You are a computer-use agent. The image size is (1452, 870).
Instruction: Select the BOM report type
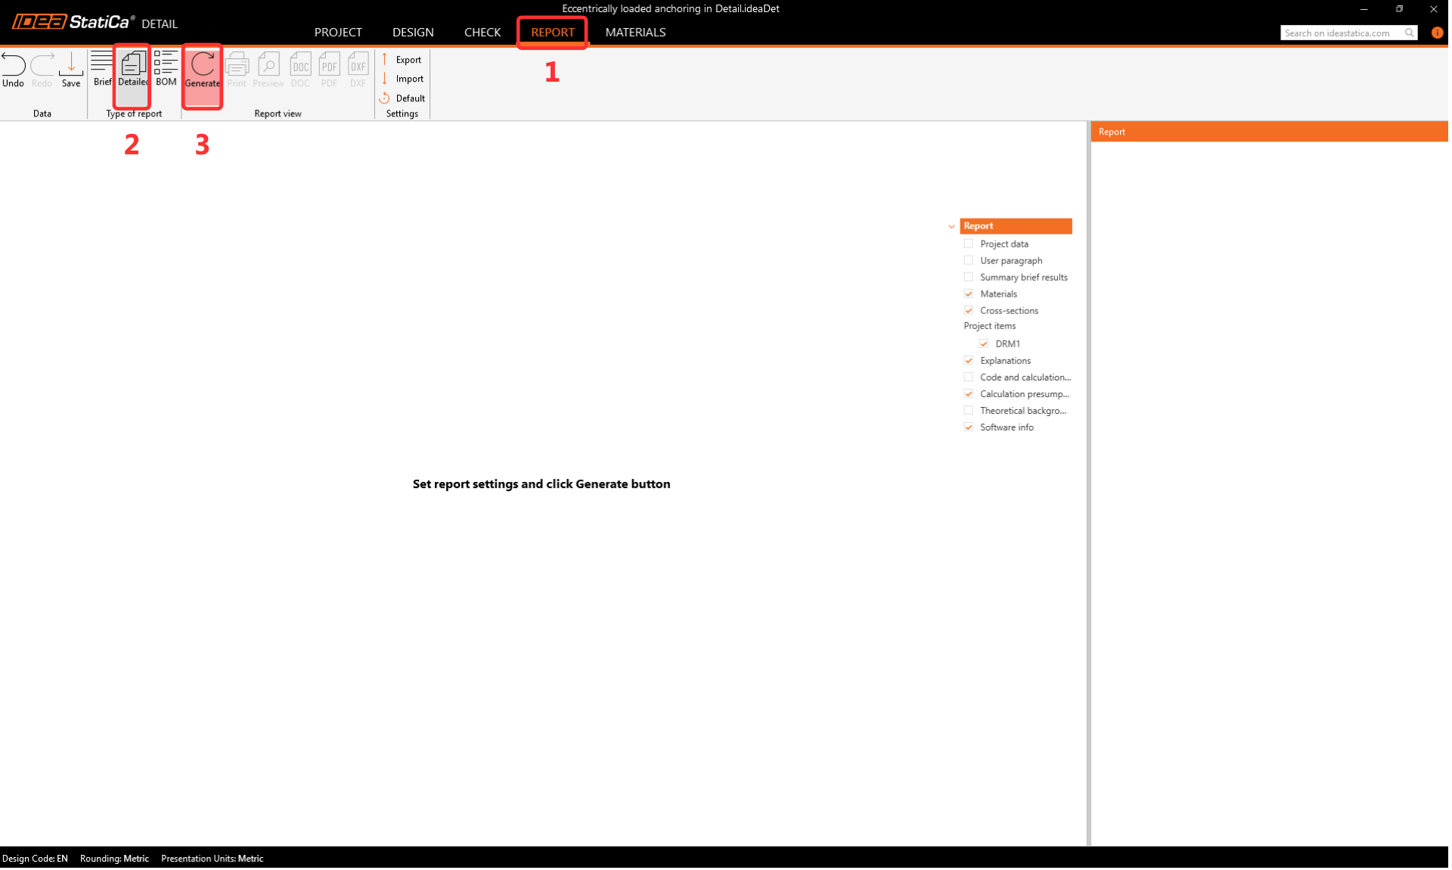click(x=166, y=66)
